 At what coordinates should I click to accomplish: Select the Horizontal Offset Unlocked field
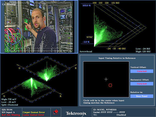click(142, 84)
